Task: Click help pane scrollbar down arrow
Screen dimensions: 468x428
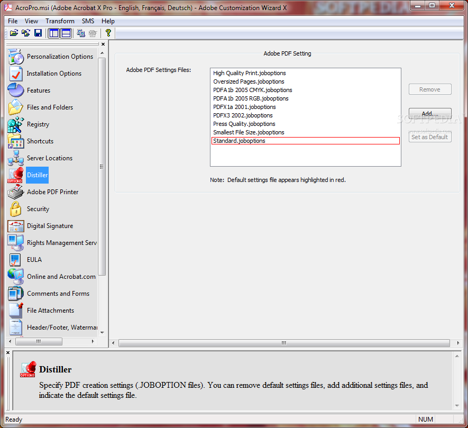Action: coord(457,406)
